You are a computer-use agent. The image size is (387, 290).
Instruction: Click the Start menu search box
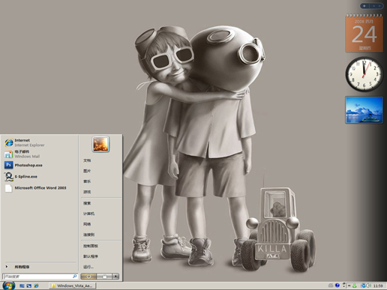(40, 277)
